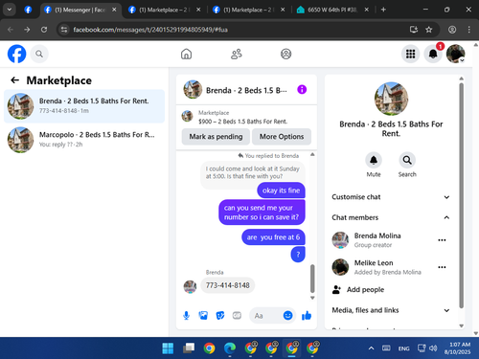Viewport: 479px width, 359px height.
Task: Open the Chrome tab search dropdown
Action: click(10, 10)
